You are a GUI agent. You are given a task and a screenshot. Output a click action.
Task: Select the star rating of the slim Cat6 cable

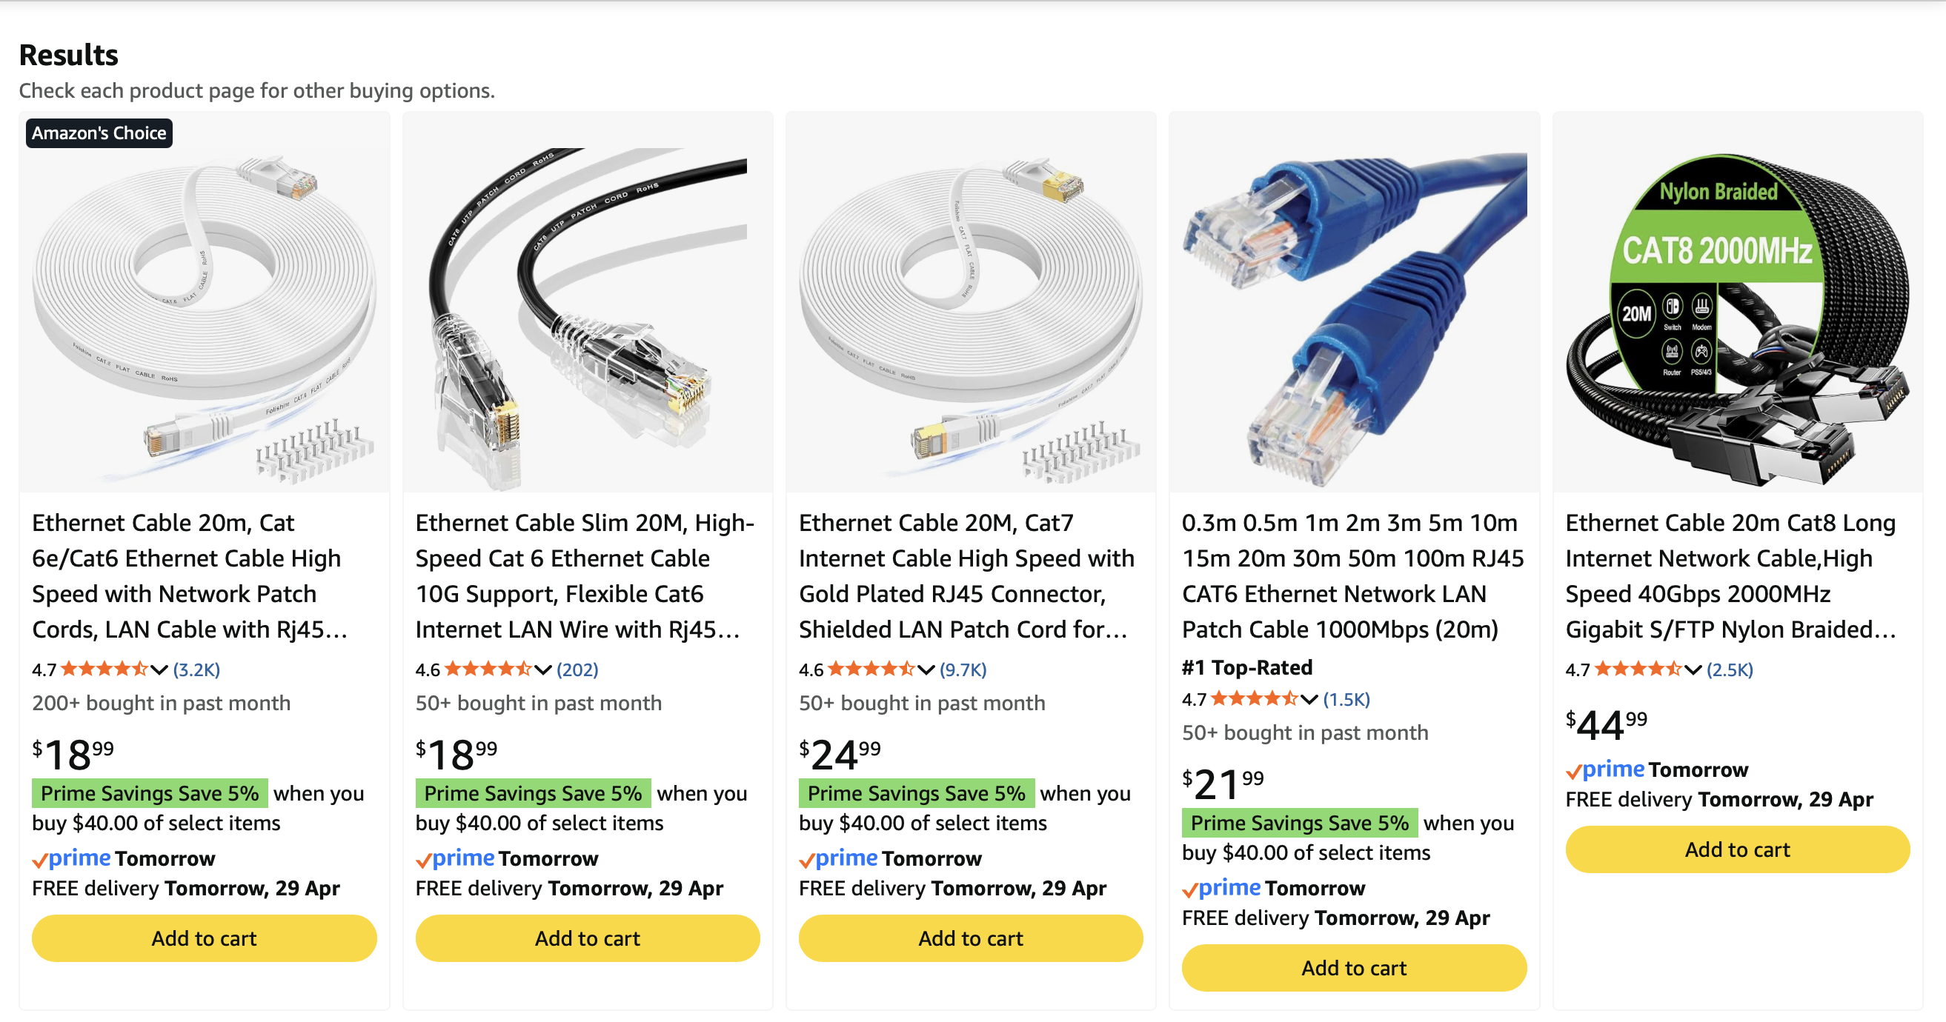coord(488,669)
